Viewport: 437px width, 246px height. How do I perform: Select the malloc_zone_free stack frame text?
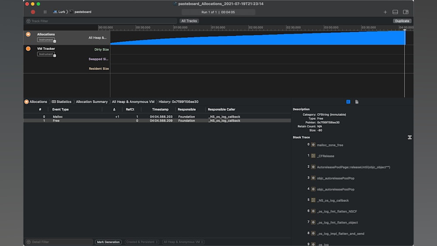(330, 145)
